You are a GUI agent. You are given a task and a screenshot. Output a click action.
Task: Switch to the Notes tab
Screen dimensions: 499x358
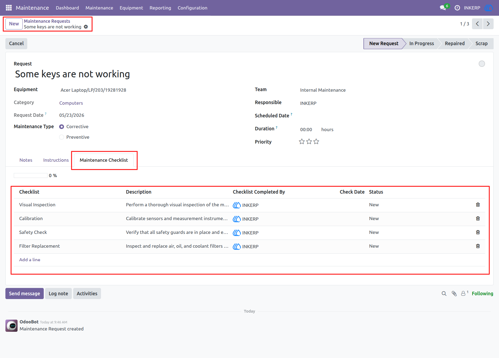pos(26,160)
